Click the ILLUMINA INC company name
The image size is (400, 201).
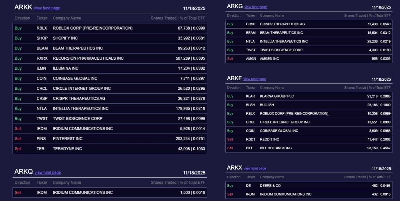[66, 68]
